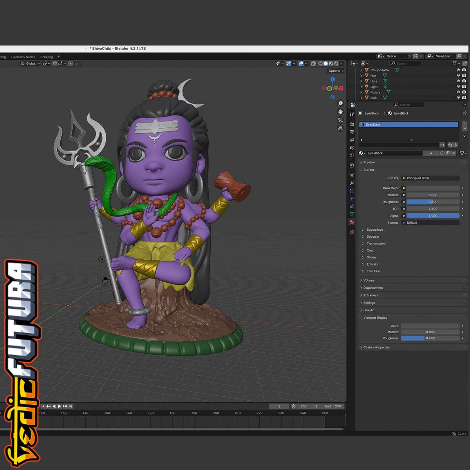Image resolution: width=470 pixels, height=470 pixels.
Task: Toggle the snapping magnet icon
Action: (x=55, y=63)
